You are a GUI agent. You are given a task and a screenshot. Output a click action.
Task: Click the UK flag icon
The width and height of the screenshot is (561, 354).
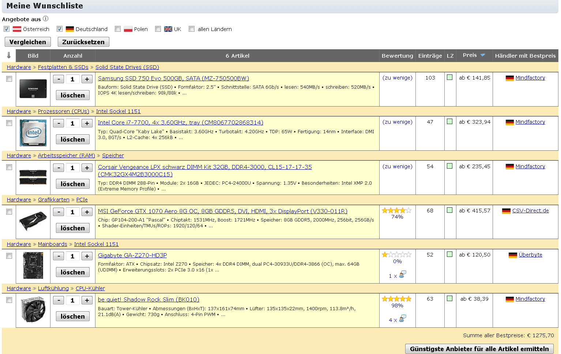click(168, 29)
